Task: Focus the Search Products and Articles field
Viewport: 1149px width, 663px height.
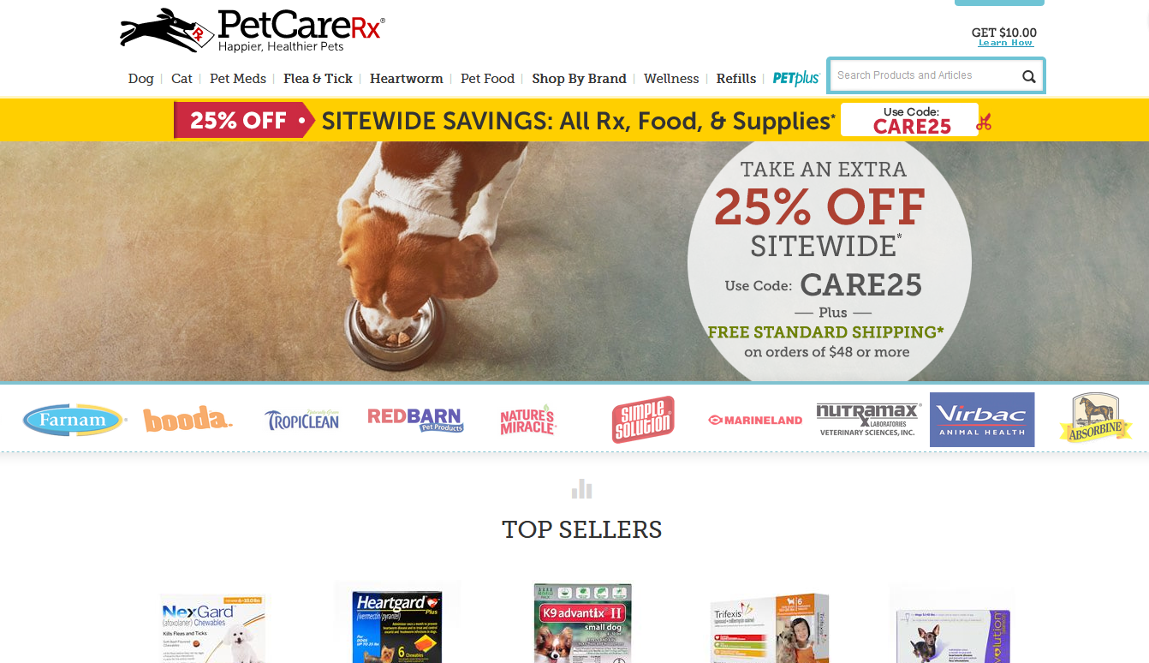Action: point(925,75)
